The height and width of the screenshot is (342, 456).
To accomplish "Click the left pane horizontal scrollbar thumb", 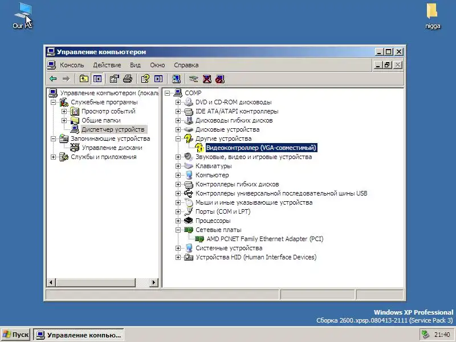I will click(x=96, y=282).
